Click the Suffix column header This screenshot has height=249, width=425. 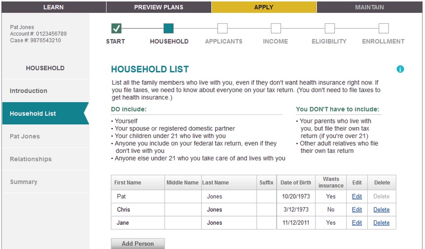pos(267,182)
